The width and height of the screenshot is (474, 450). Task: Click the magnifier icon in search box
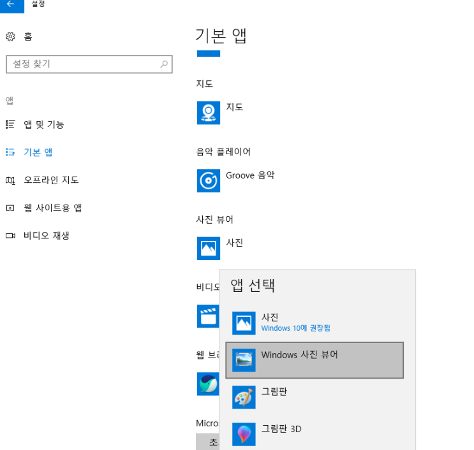164,64
